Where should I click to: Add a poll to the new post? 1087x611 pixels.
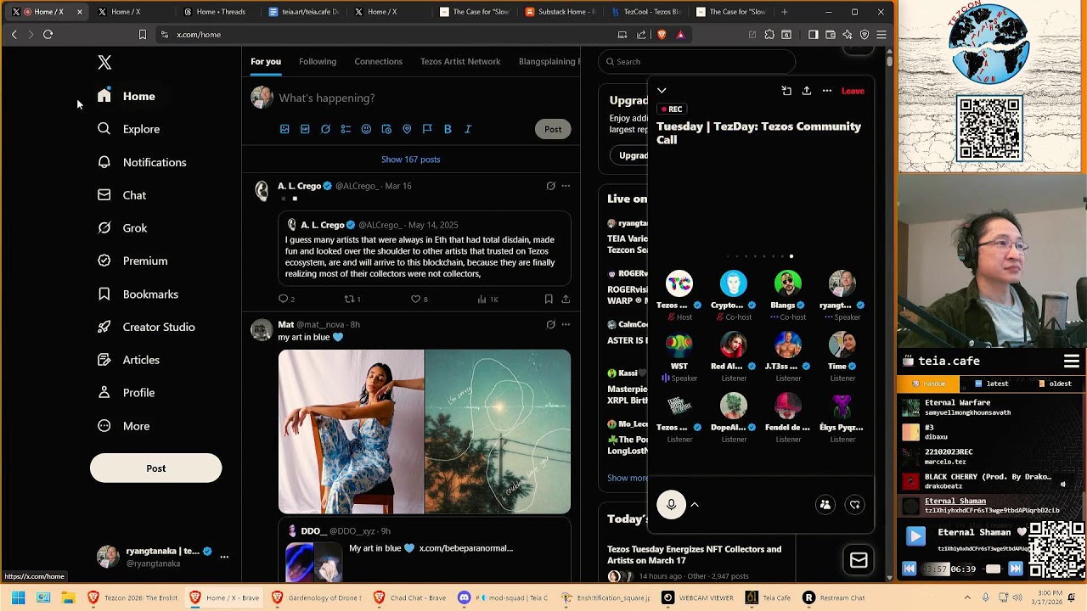coord(346,129)
